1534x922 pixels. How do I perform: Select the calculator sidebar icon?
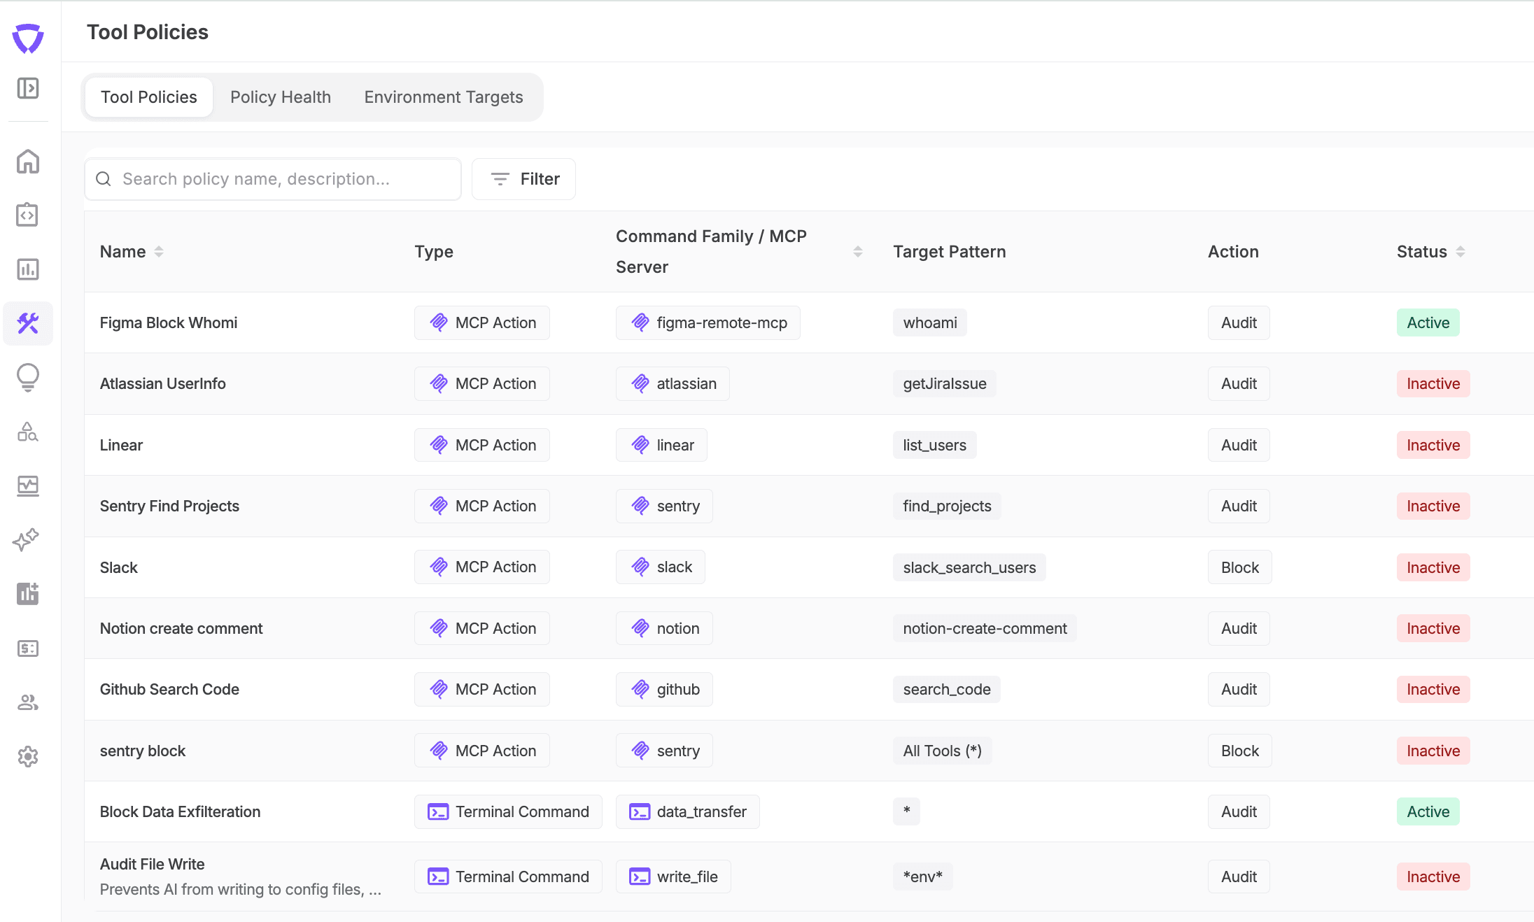pos(28,648)
